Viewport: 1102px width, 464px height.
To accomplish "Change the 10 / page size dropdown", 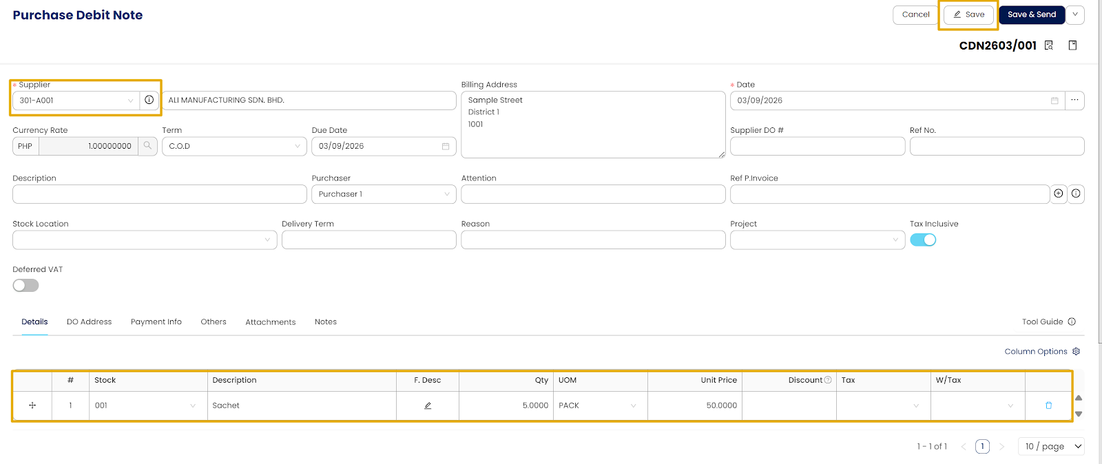I will coord(1051,447).
